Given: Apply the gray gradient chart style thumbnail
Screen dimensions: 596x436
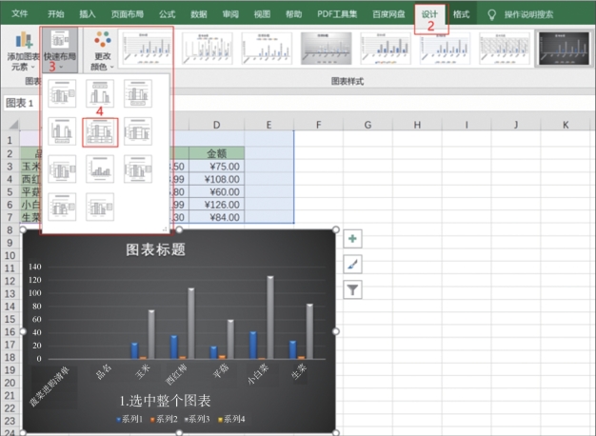Looking at the screenshot, I should tap(327, 49).
